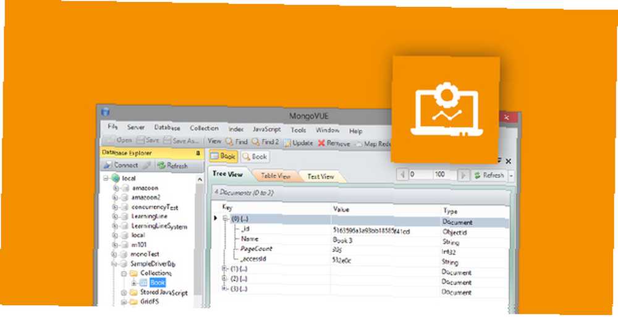This screenshot has width=618, height=317.
Task: Click the previous page arrow button
Action: click(x=402, y=175)
